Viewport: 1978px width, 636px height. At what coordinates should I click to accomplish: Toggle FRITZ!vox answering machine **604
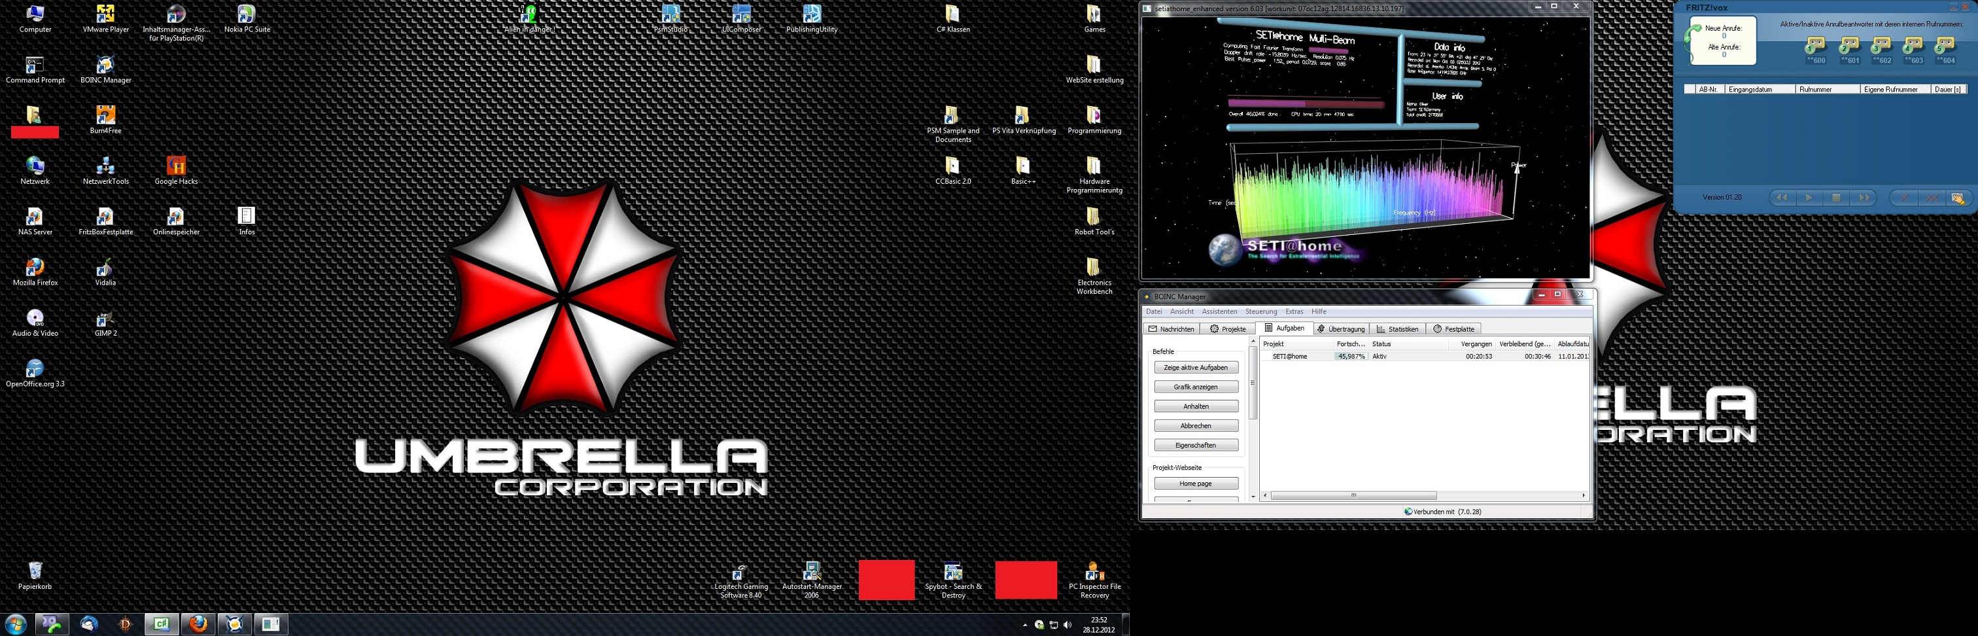[1945, 50]
